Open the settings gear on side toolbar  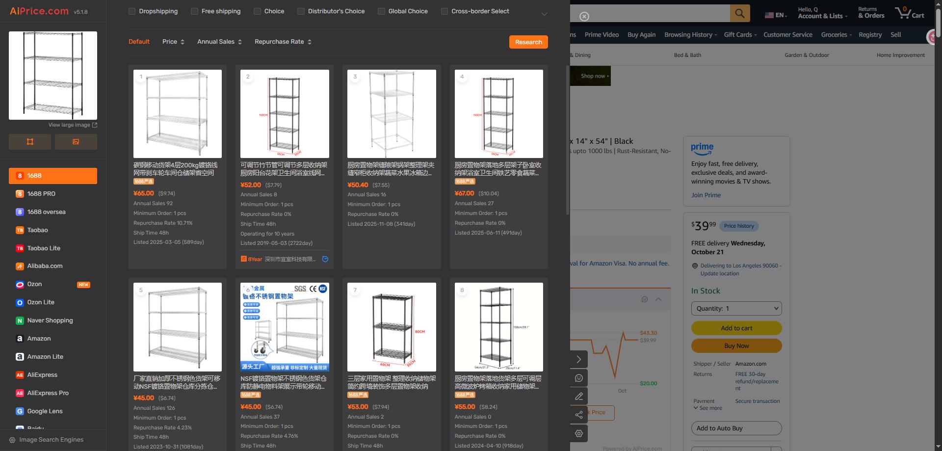(x=579, y=433)
